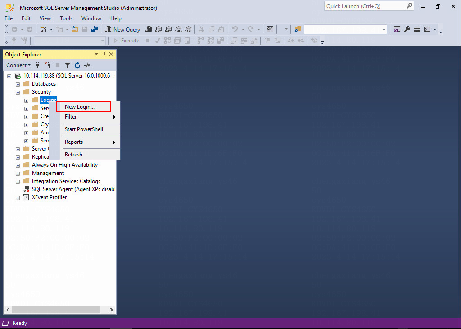Click the Activity Monitor pulse icon
The image size is (461, 329).
[x=87, y=65]
